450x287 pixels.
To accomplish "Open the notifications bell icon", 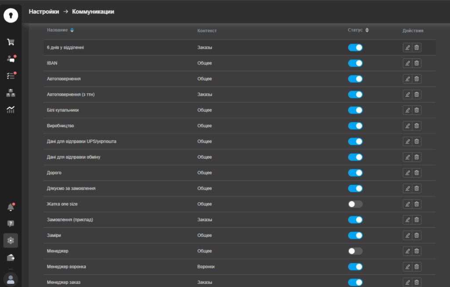I will (x=11, y=207).
